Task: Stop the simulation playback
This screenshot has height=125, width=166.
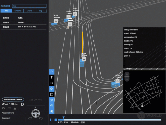Action: [56, 120]
